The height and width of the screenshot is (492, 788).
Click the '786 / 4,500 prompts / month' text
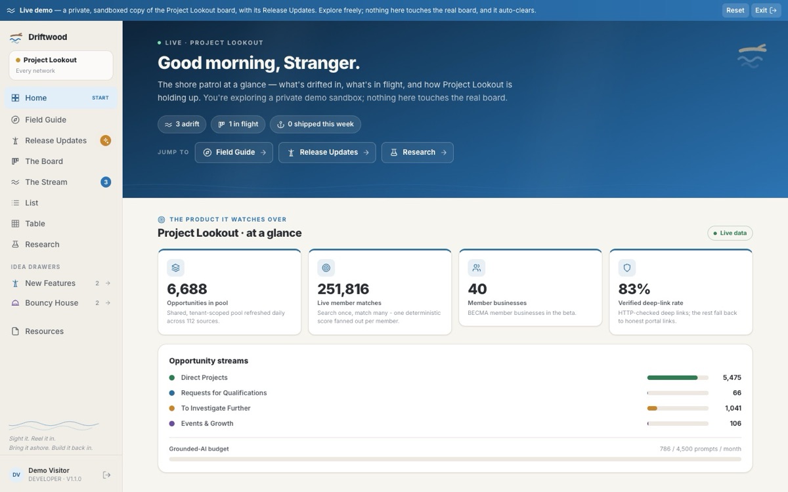[701, 449]
